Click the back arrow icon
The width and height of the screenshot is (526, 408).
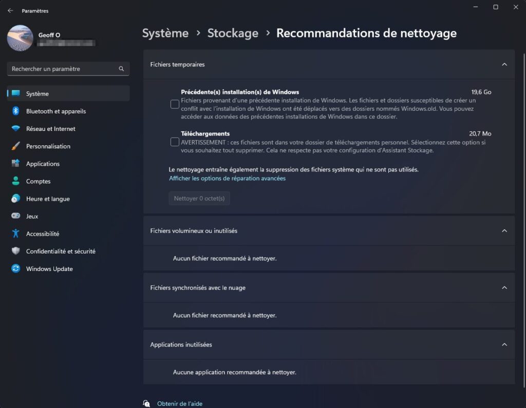pos(10,11)
